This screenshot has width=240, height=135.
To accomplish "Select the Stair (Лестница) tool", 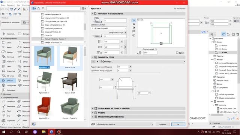I will click(x=7, y=57).
